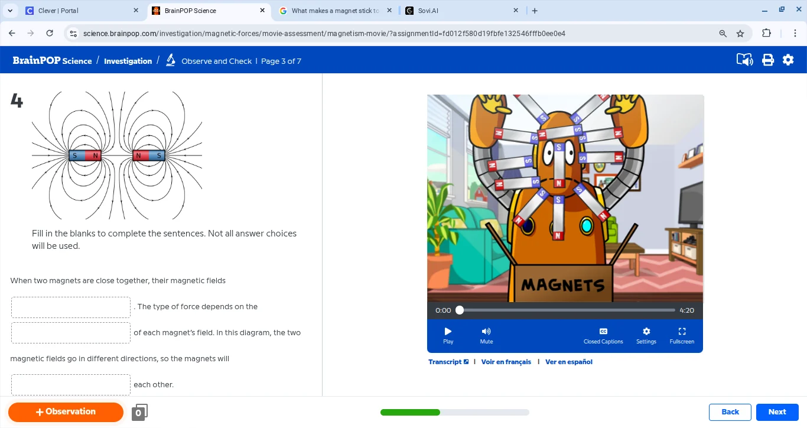Expand the tab search dropdown arrow

(x=10, y=11)
